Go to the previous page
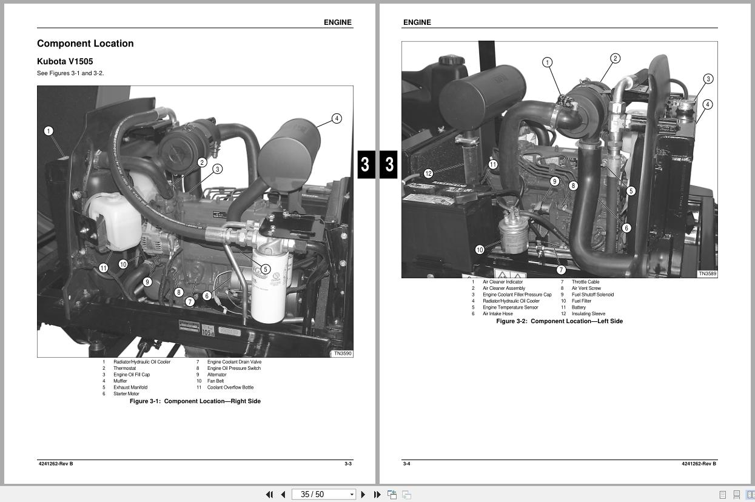The width and height of the screenshot is (755, 502). [x=283, y=495]
